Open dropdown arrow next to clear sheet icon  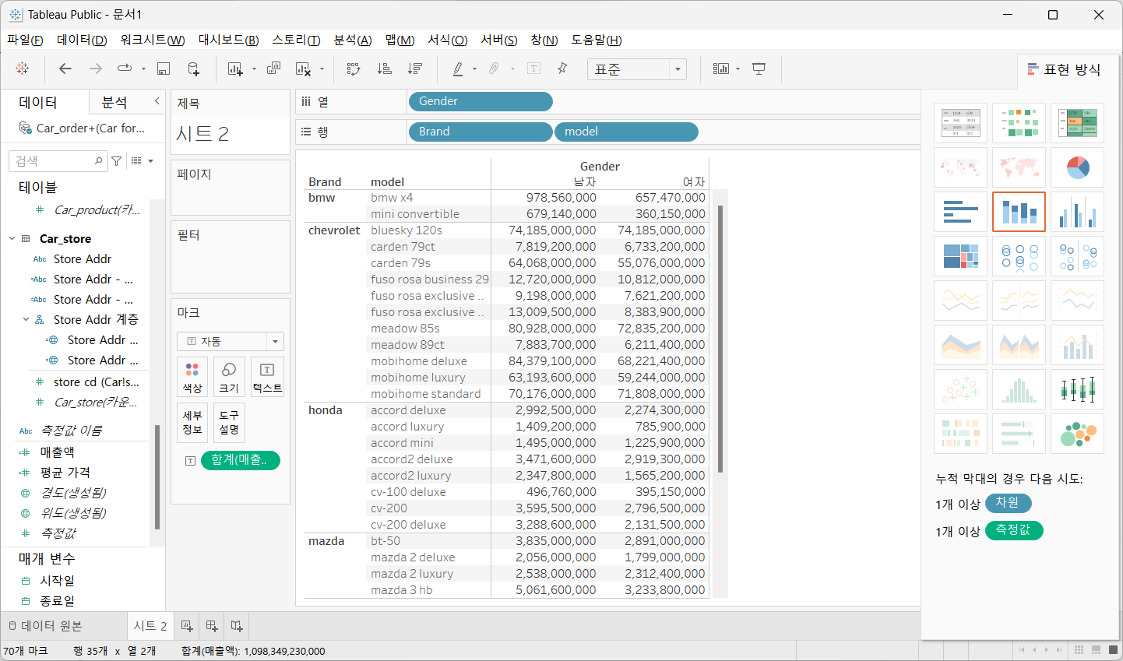[x=322, y=69]
